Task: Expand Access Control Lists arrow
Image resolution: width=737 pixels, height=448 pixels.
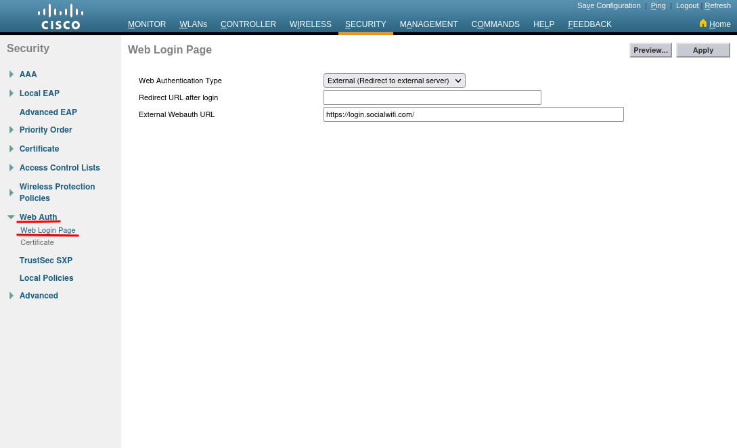Action: point(11,168)
